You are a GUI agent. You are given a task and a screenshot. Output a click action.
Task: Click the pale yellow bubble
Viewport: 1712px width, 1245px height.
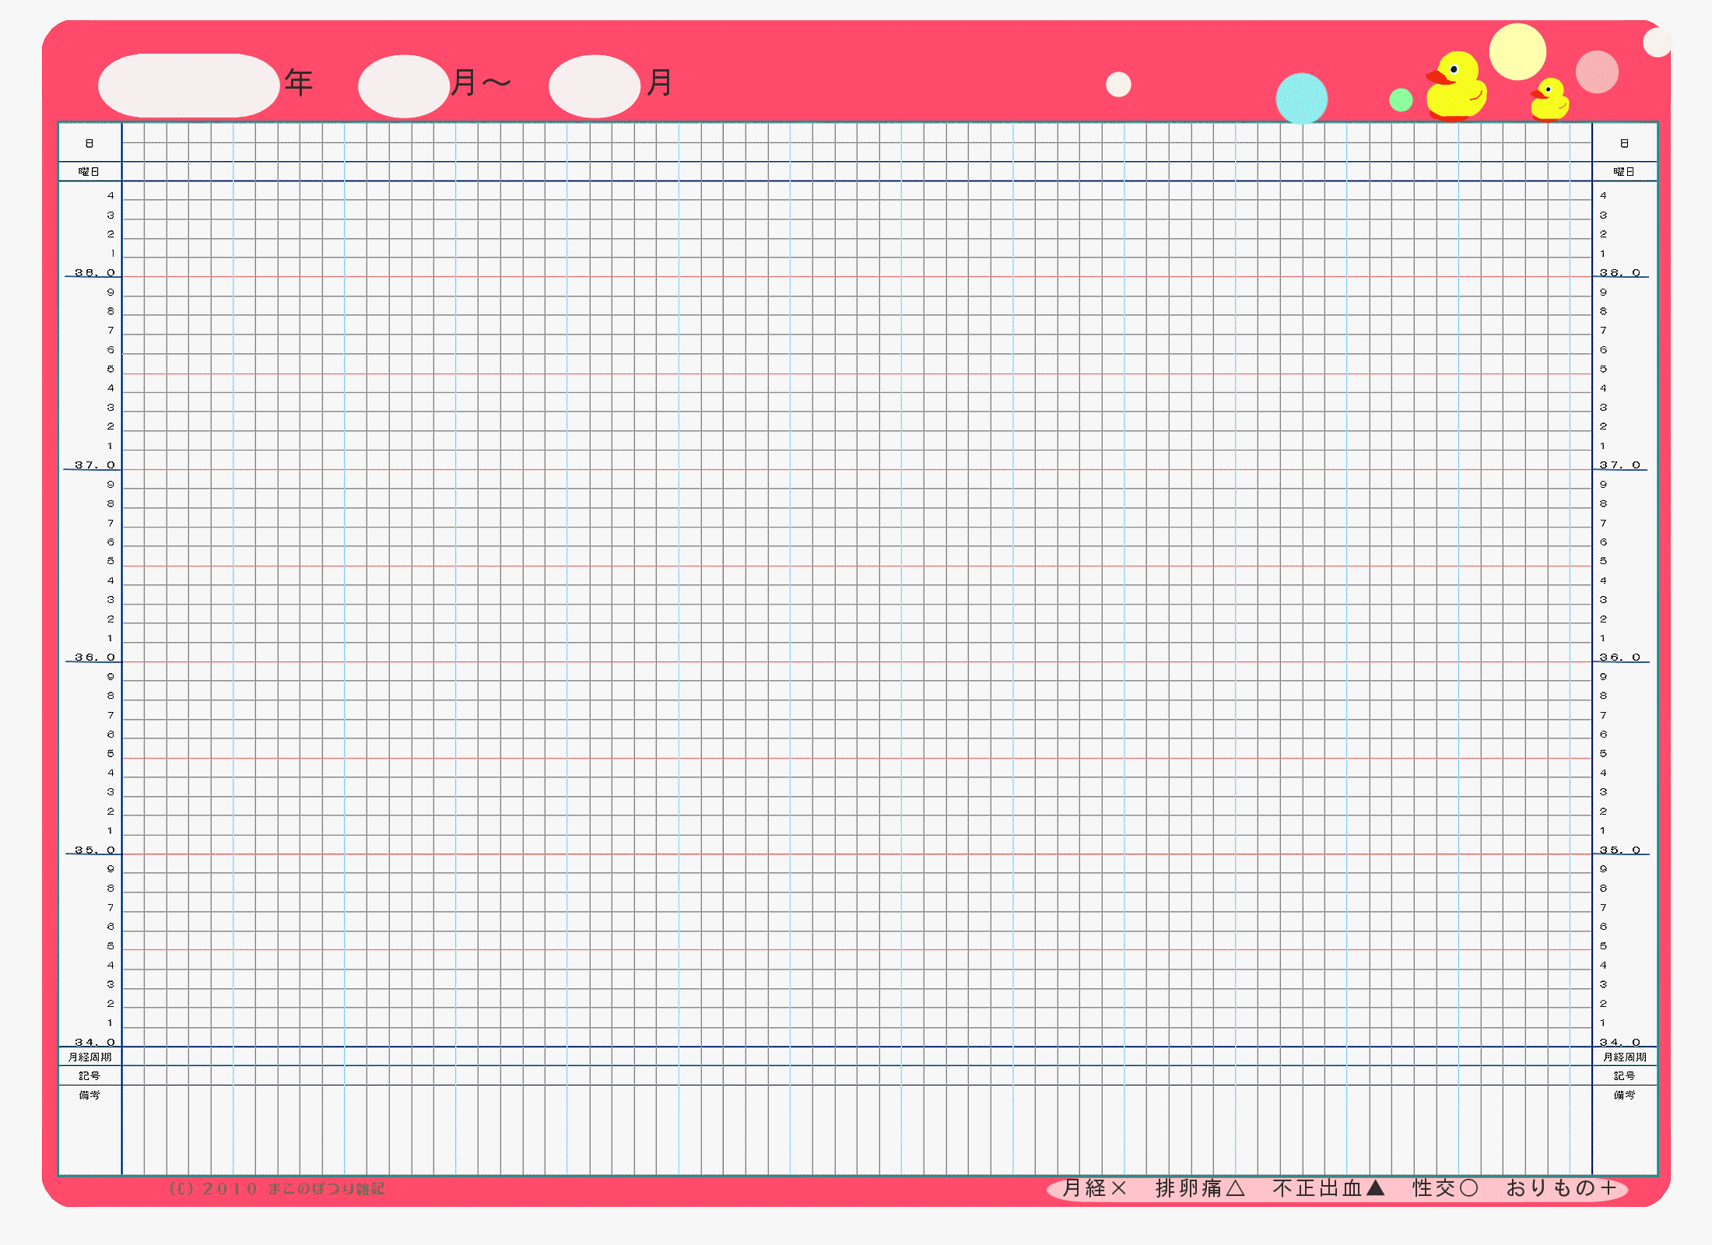pos(1517,51)
